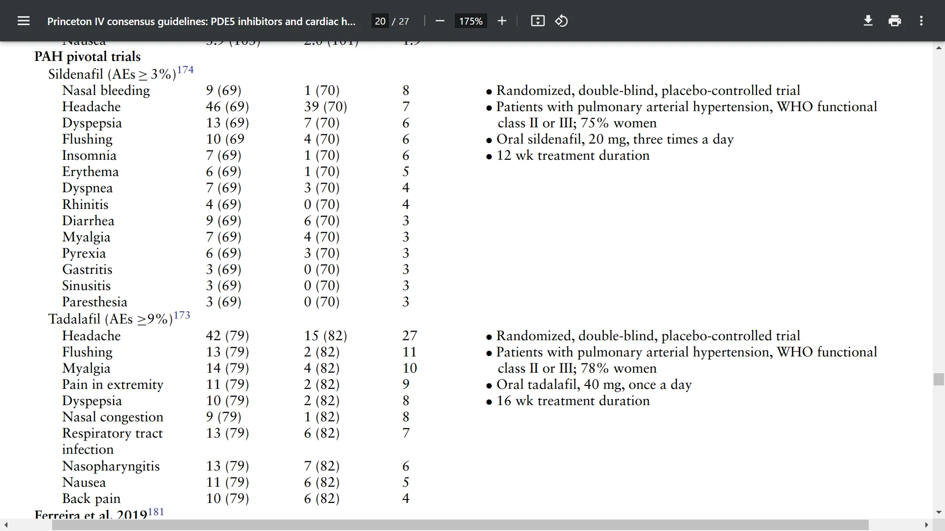Viewport: 945px width, 531px height.
Task: Click the 'Tadalafil (AEs ≥9%)' subheading
Action: click(x=111, y=320)
